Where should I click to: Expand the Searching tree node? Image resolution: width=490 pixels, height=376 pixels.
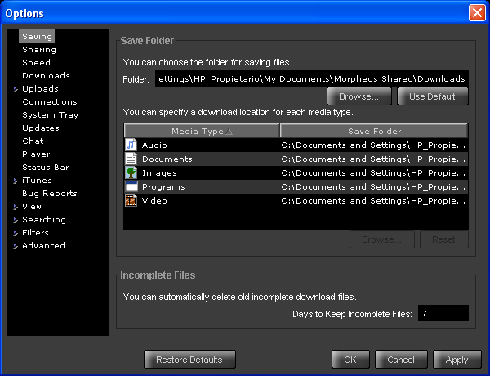coord(16,220)
